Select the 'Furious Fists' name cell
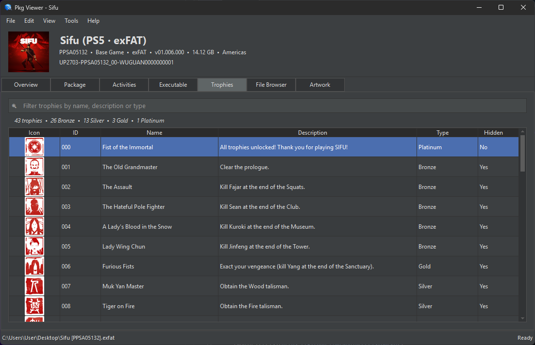535x345 pixels. (x=159, y=267)
